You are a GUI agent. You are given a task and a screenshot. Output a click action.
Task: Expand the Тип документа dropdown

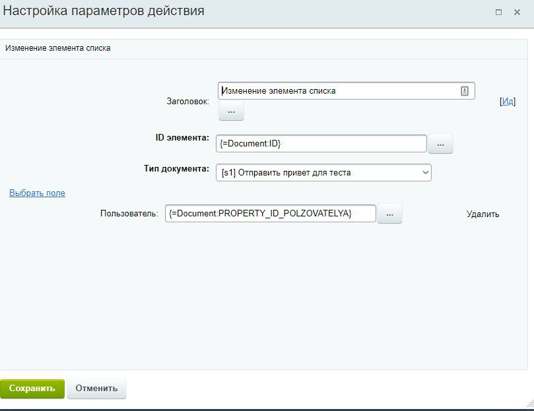click(x=323, y=173)
